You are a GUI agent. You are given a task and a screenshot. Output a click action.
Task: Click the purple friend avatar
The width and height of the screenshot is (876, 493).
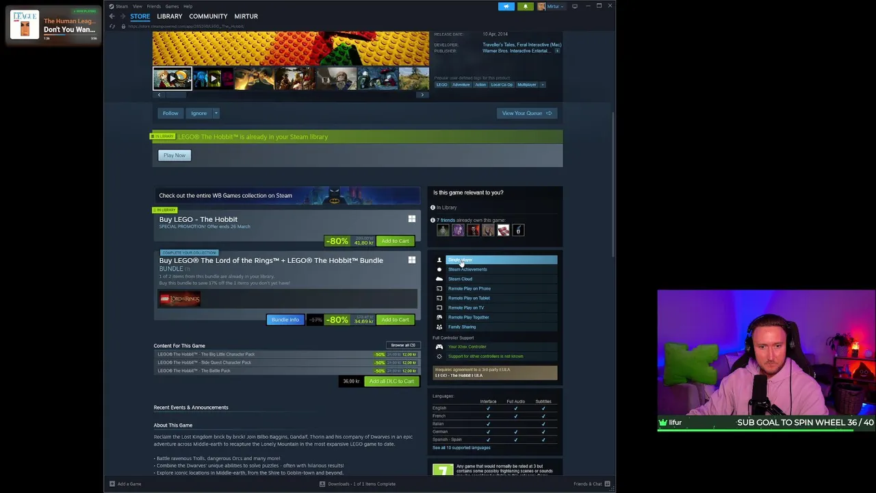coord(458,230)
